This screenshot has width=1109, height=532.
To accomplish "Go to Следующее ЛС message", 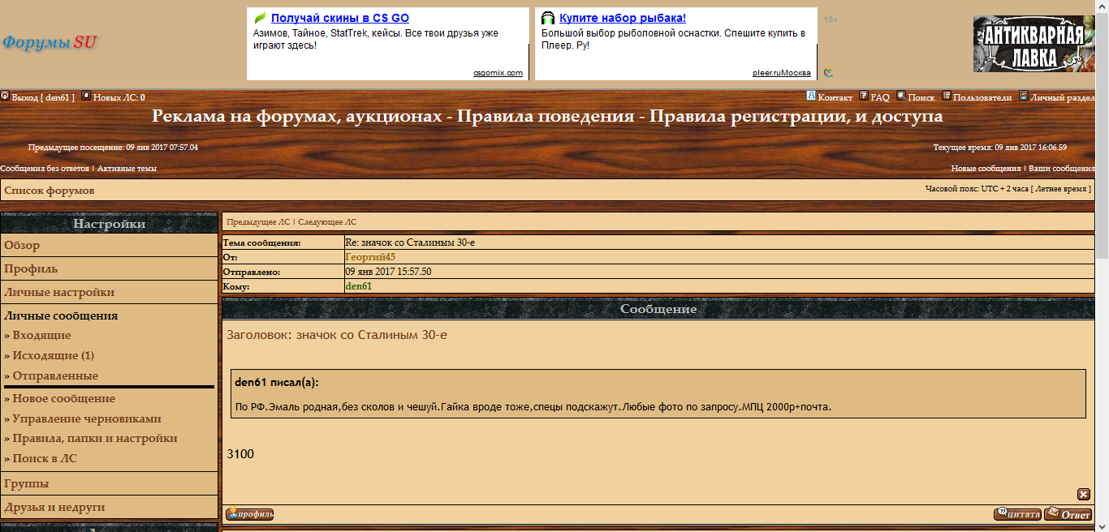I will tap(327, 222).
